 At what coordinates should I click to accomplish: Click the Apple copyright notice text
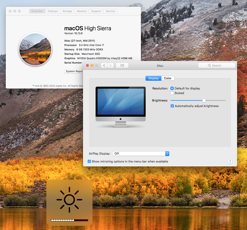pos(57,86)
